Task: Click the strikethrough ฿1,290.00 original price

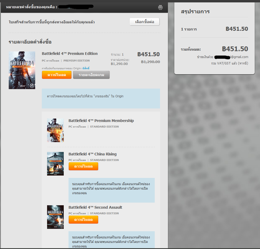Action: [x=150, y=62]
